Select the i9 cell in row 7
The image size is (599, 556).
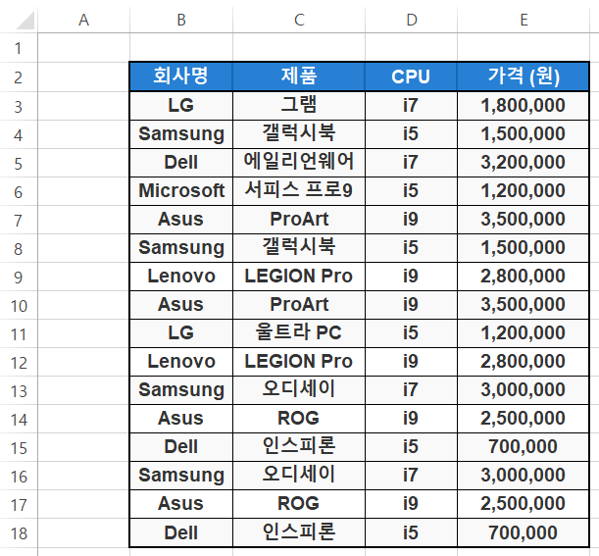click(x=411, y=220)
